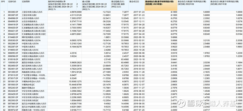The width and height of the screenshot is (243, 111).
Task: Click fund name 南方亚洲美元债A人民币
Action: tap(32, 66)
